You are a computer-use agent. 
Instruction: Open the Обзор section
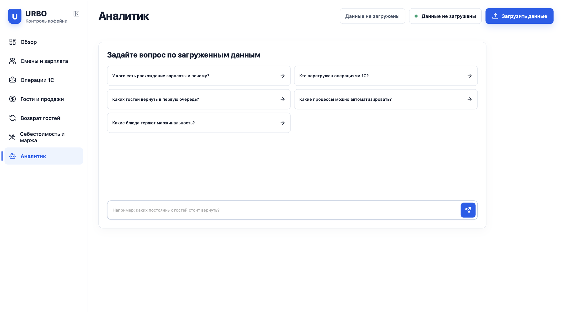tap(44, 42)
